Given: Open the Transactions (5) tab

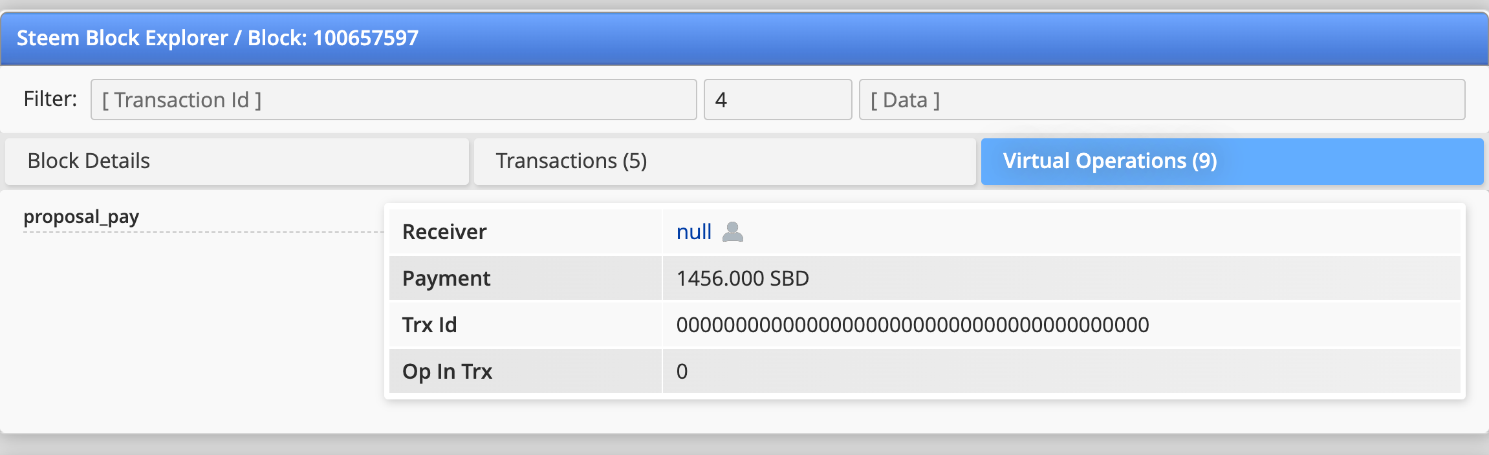Looking at the screenshot, I should tap(724, 161).
